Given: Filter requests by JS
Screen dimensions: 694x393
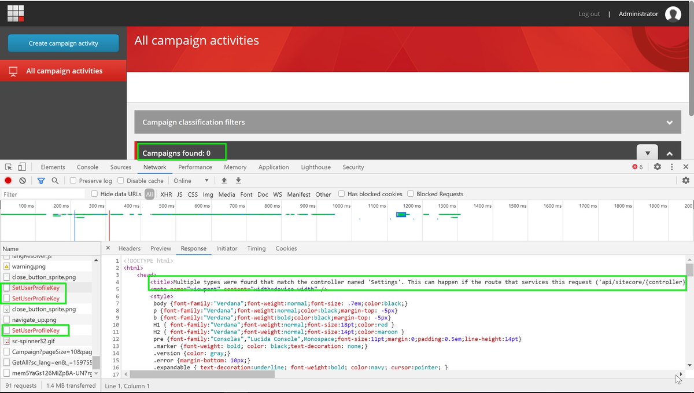Looking at the screenshot, I should point(180,194).
